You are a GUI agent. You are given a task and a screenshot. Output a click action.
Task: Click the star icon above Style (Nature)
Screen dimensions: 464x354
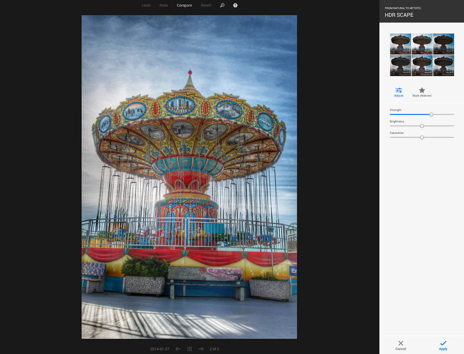pyautogui.click(x=421, y=89)
